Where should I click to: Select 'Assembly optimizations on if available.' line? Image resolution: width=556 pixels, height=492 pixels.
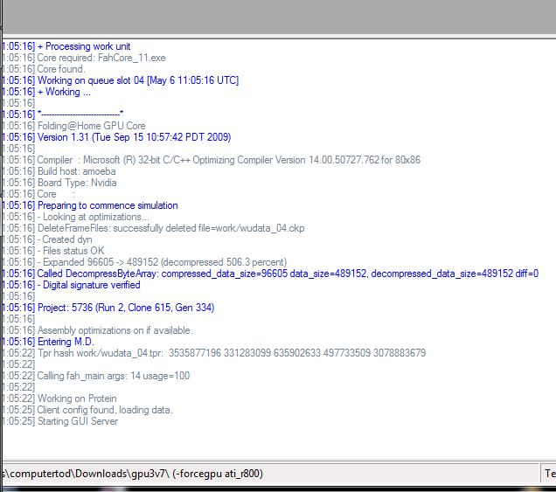(x=98, y=330)
